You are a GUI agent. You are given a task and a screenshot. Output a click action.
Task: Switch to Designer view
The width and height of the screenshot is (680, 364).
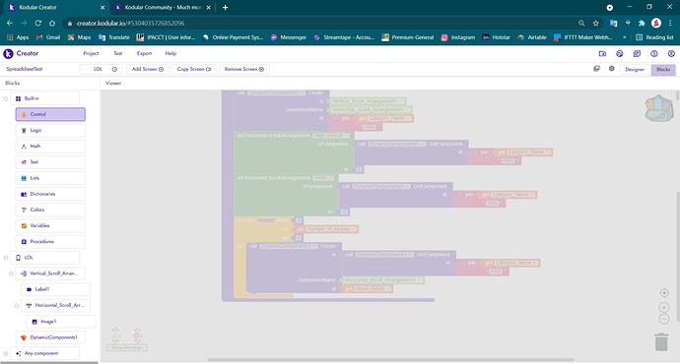pyautogui.click(x=635, y=69)
